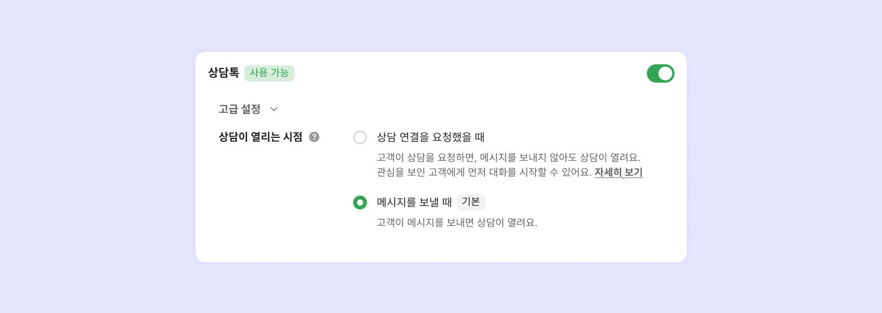
Task: Click the 고객이 메시지를 보내면 상담이 열려요 description
Action: tap(457, 223)
